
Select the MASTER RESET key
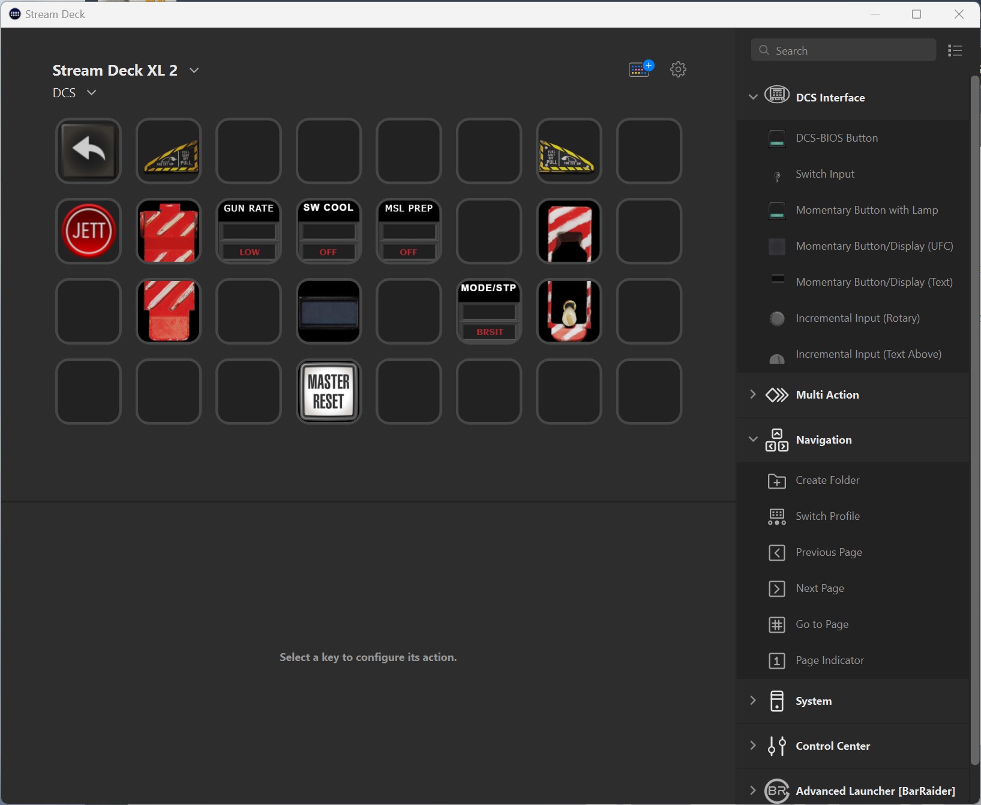329,391
